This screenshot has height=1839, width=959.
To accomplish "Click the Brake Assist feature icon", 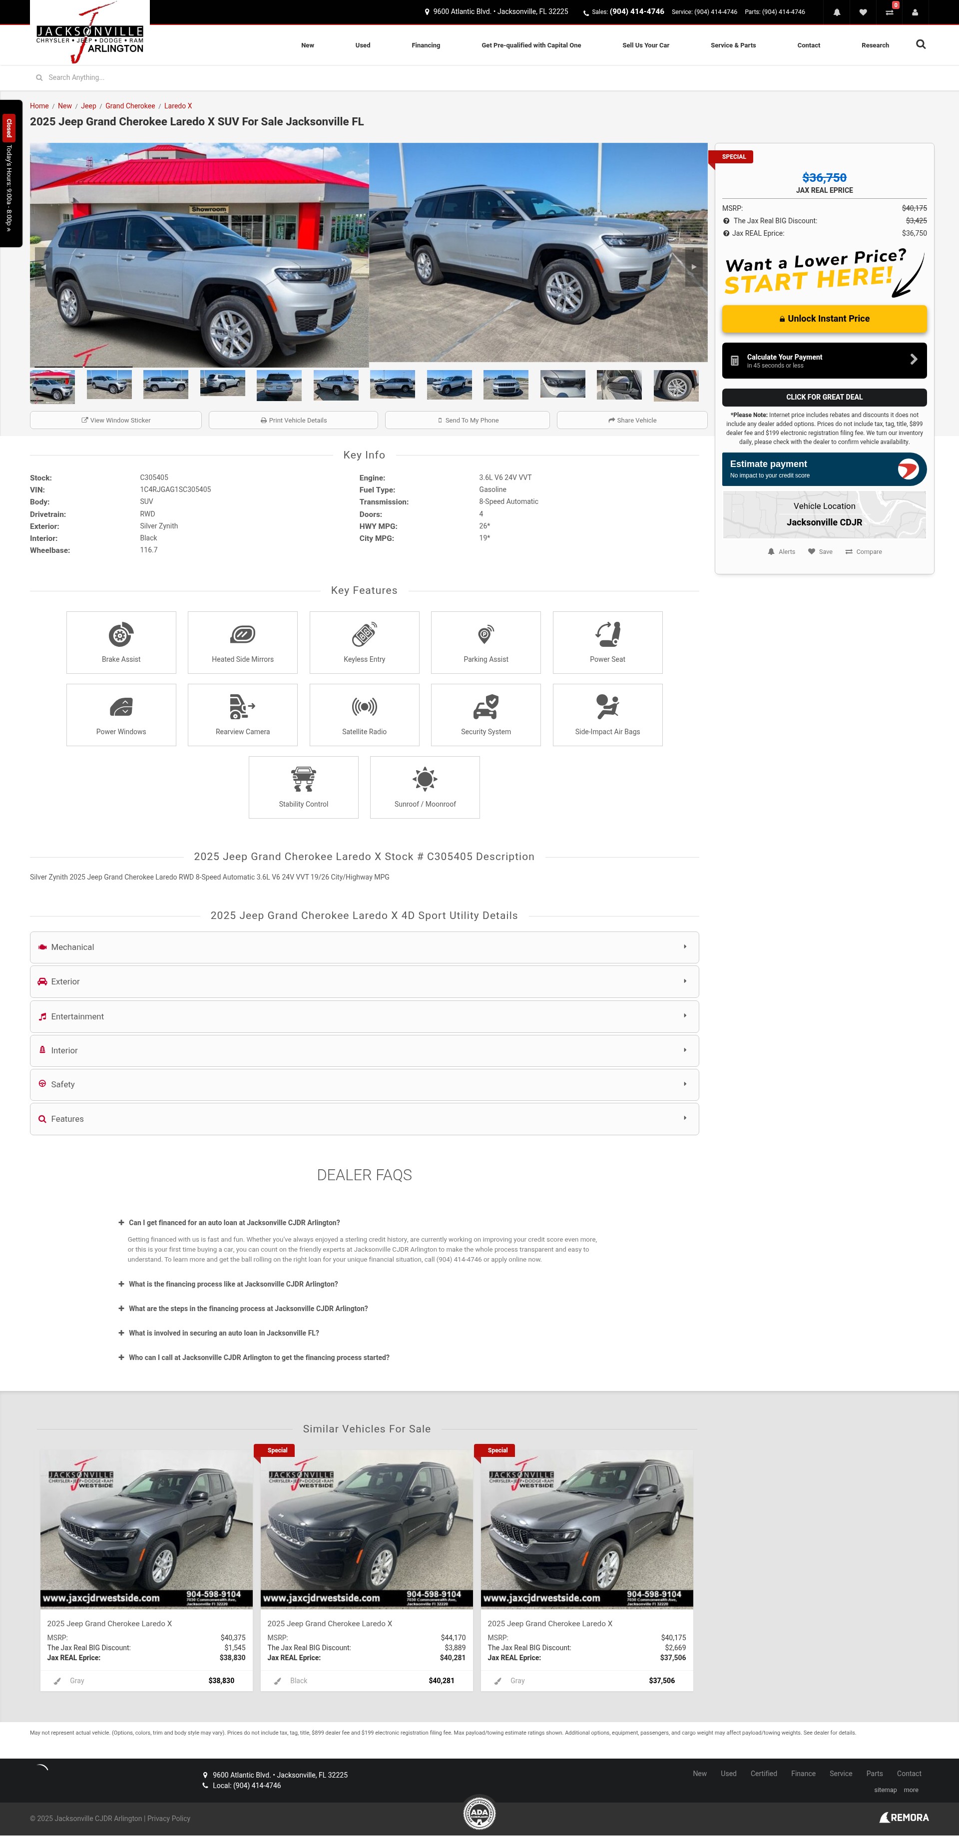I will [x=121, y=634].
